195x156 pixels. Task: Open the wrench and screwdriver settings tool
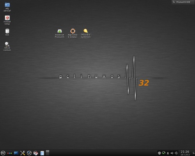point(23,153)
